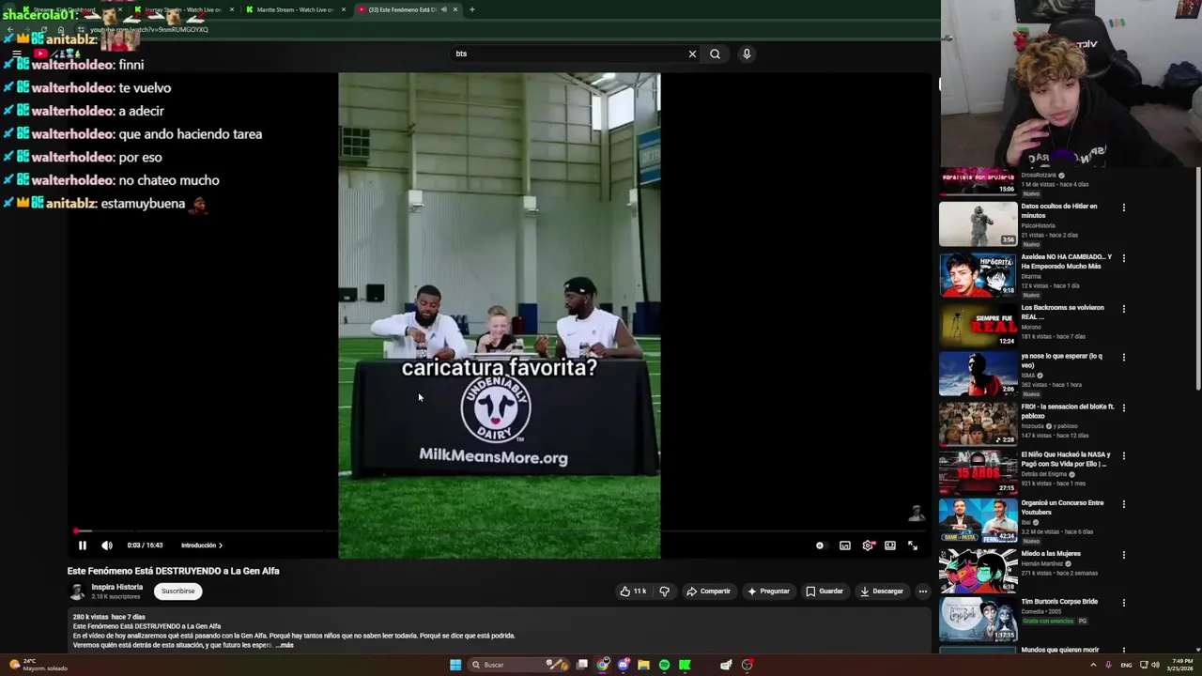
Task: Open options menu for Los Backrooms video
Action: click(x=1124, y=309)
